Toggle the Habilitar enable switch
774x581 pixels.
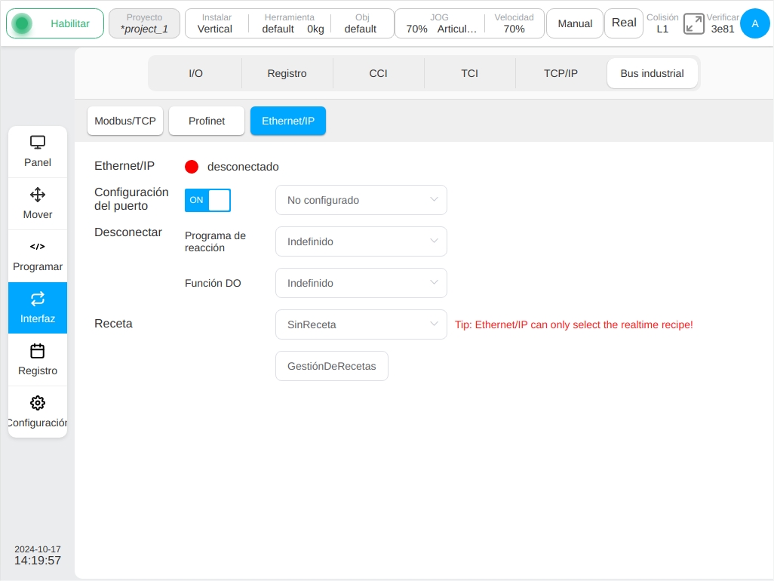55,23
